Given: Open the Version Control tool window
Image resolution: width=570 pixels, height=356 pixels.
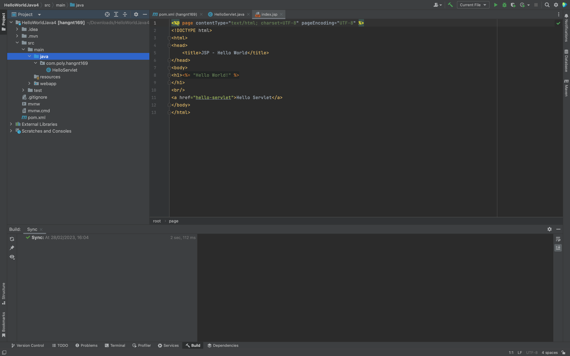Looking at the screenshot, I should click(x=27, y=345).
